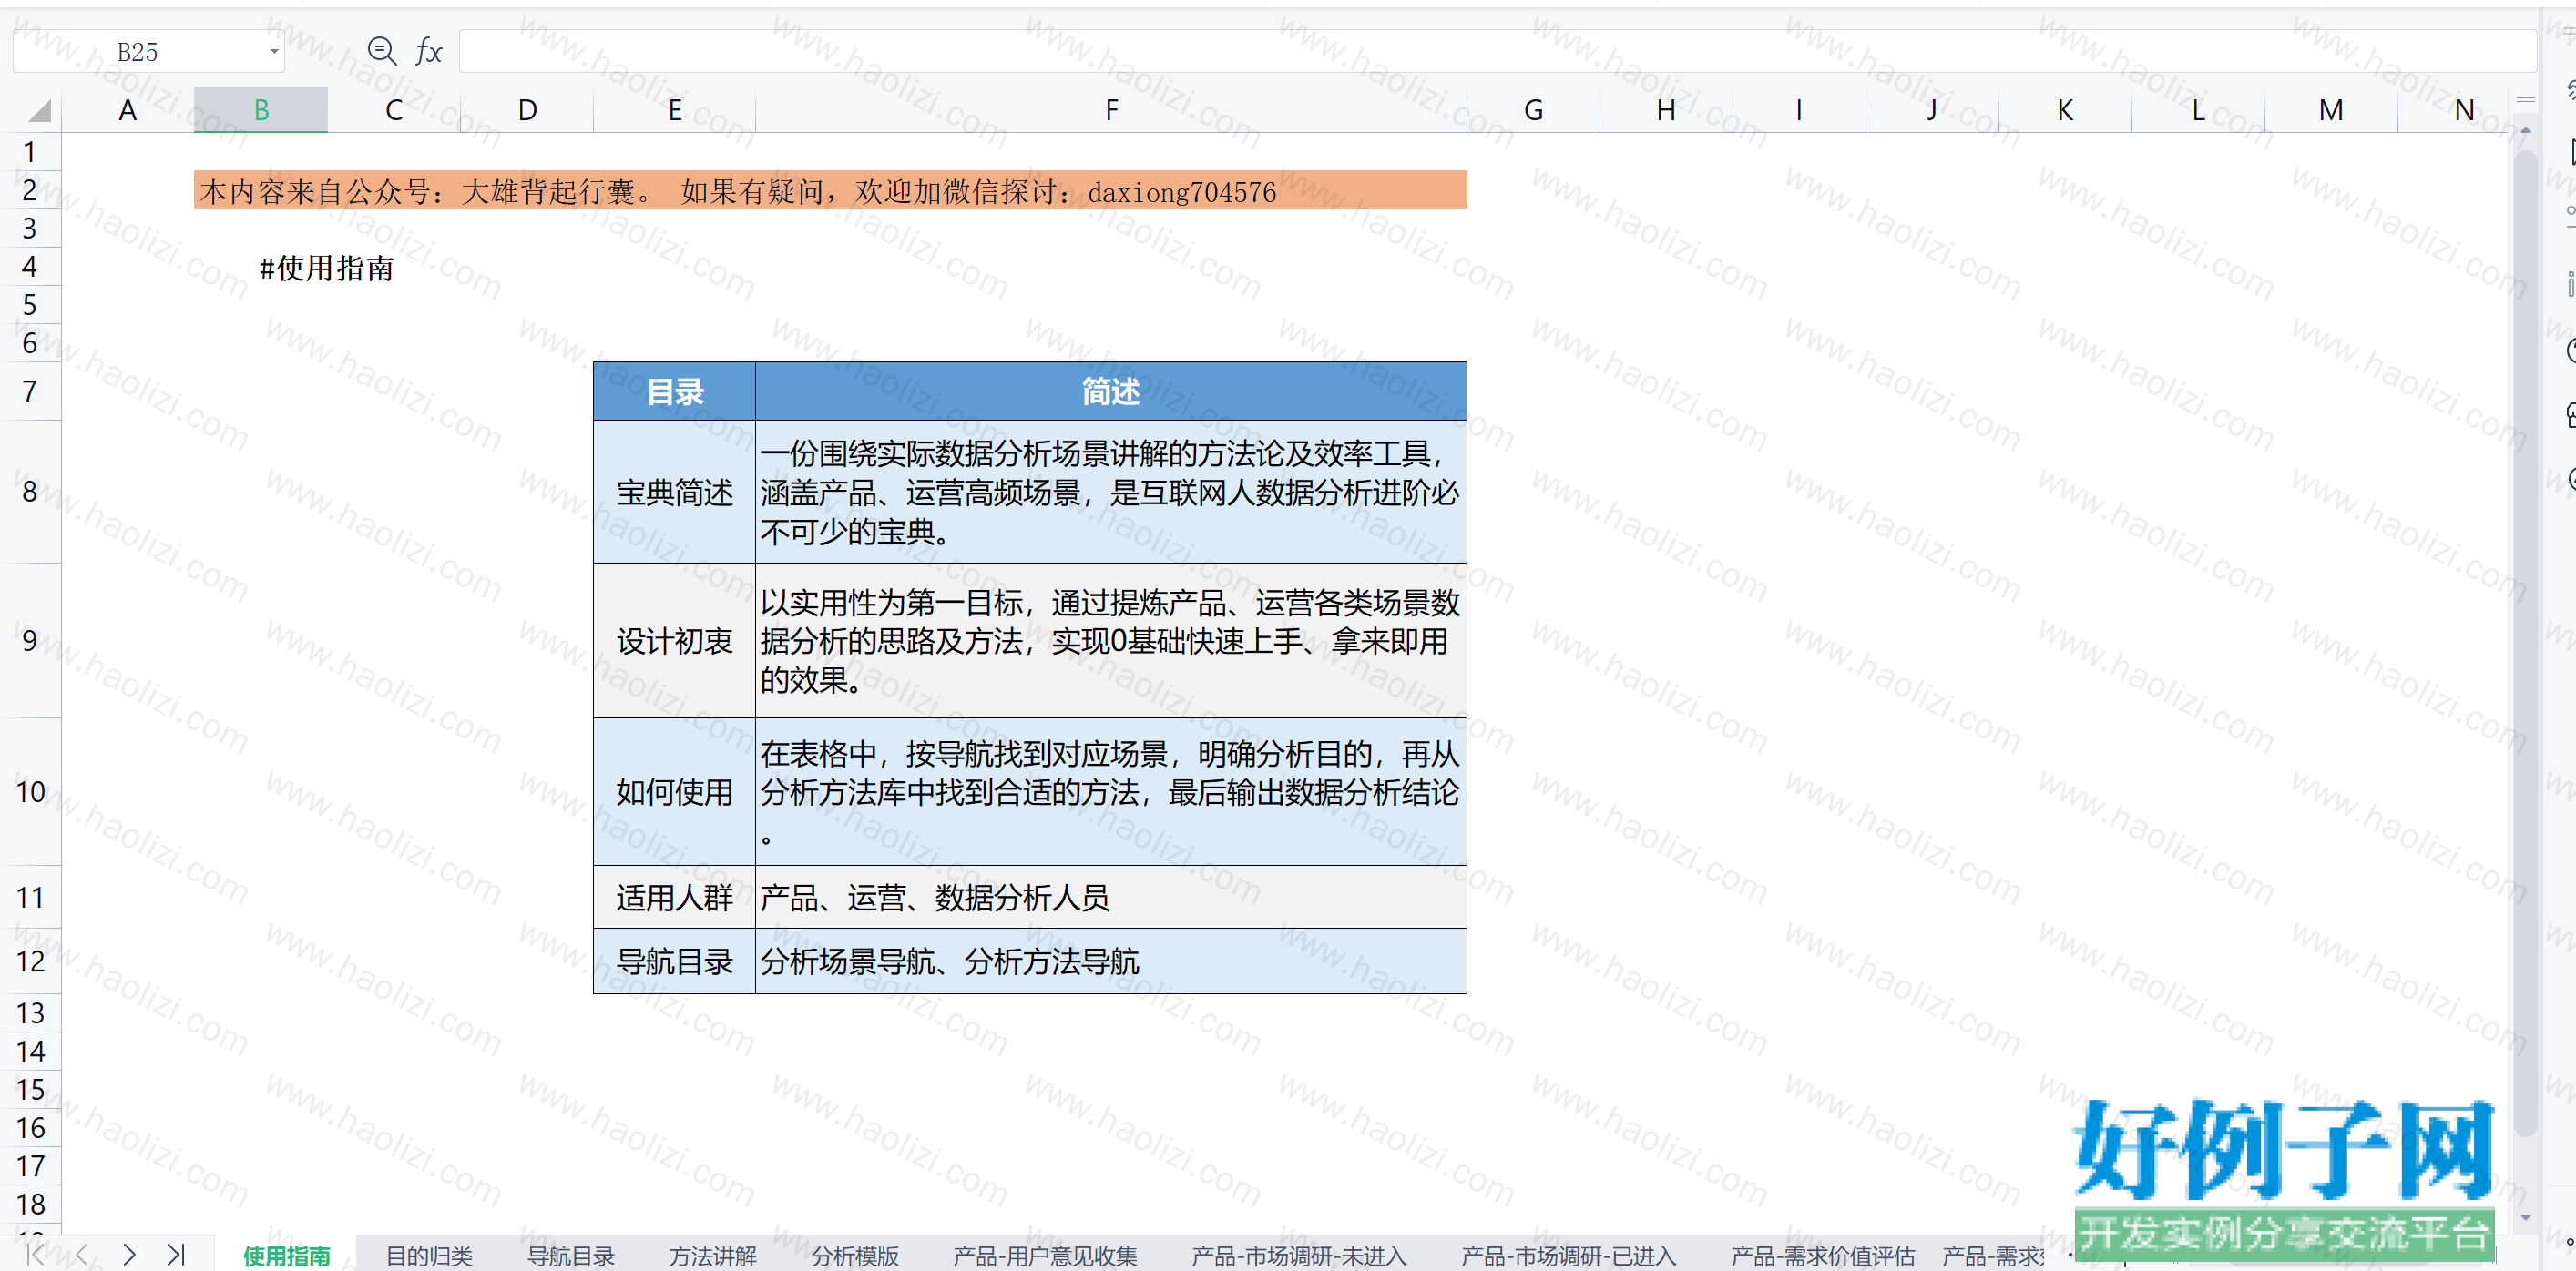Switch to the 产品-市场调研-已进入 sheet tab
The width and height of the screenshot is (2576, 1271).
point(1568,1255)
